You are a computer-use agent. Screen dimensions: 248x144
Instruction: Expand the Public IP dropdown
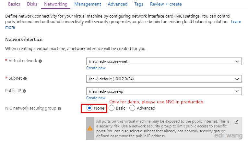164,91
